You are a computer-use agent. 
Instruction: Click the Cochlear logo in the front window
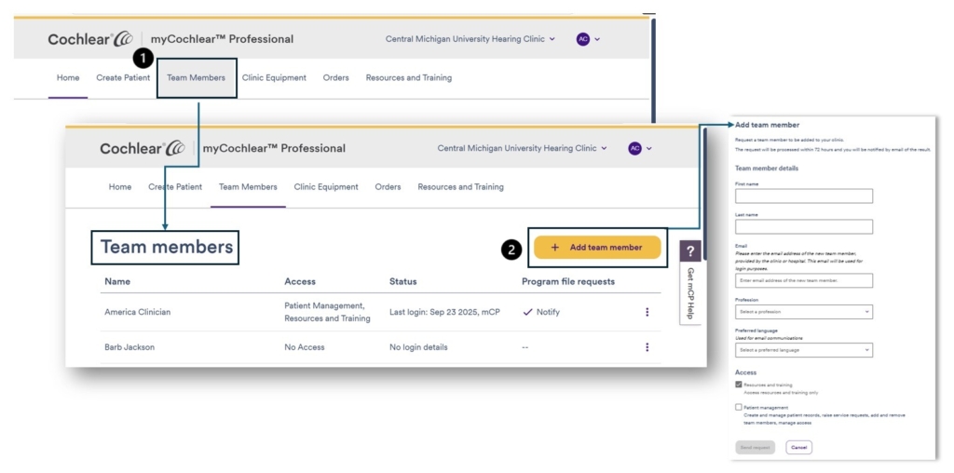(143, 148)
